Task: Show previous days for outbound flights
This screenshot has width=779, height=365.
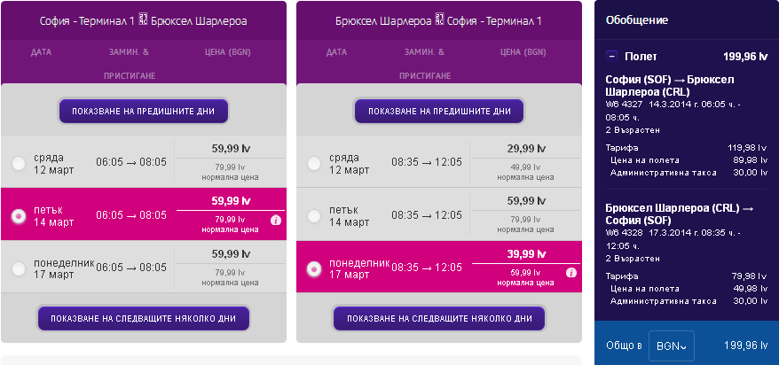Action: pyautogui.click(x=144, y=112)
